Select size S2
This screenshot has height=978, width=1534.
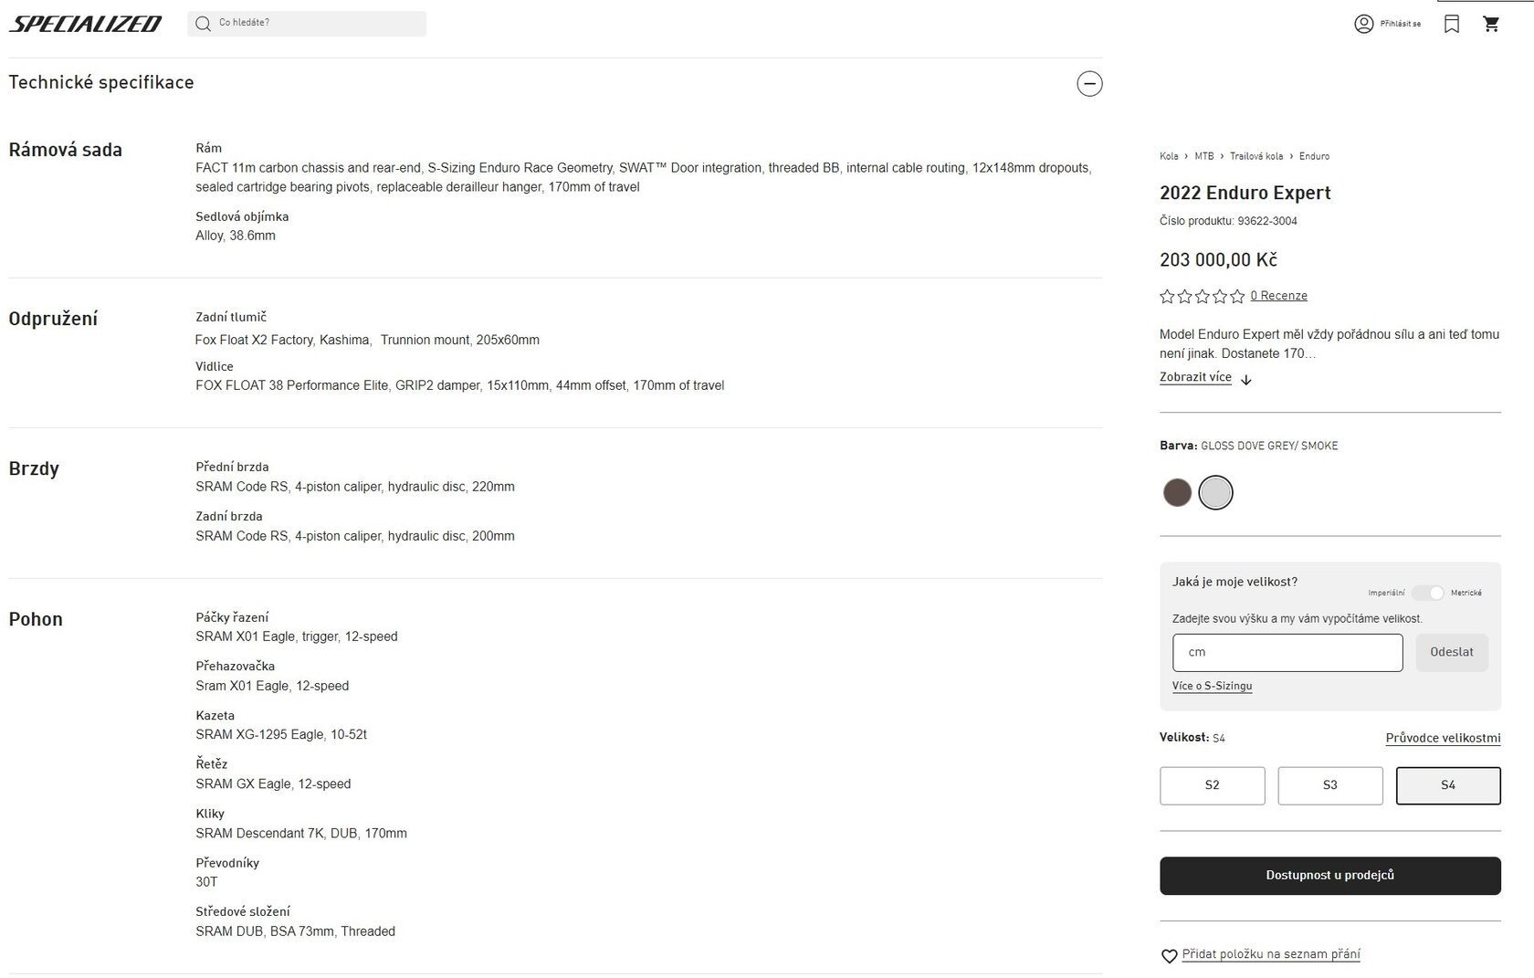(1212, 785)
